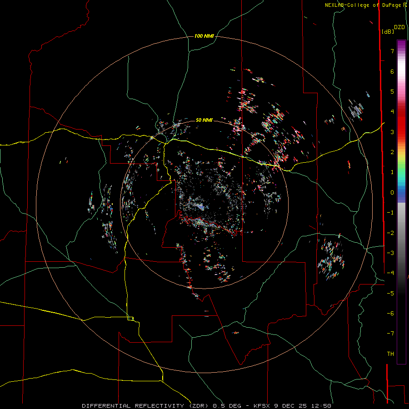409x409 pixels.
Task: Click the color scale label -4
Action: click(390, 273)
